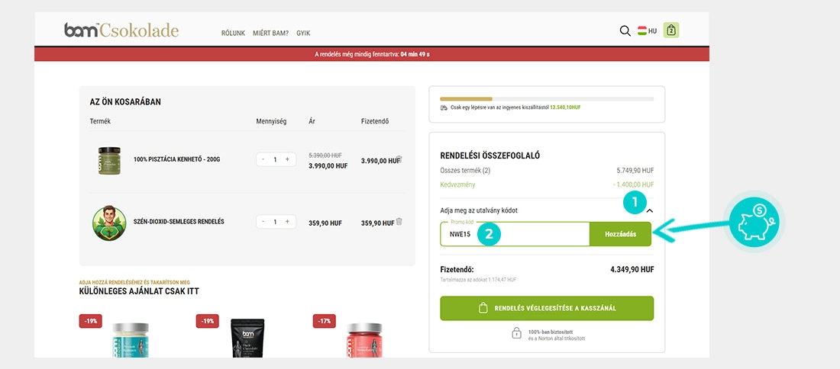The height and width of the screenshot is (369, 840).
Task: Open the -19% black pouch offer
Action: tap(247, 338)
